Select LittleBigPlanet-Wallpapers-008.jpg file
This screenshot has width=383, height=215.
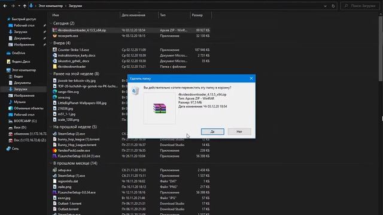(82, 103)
